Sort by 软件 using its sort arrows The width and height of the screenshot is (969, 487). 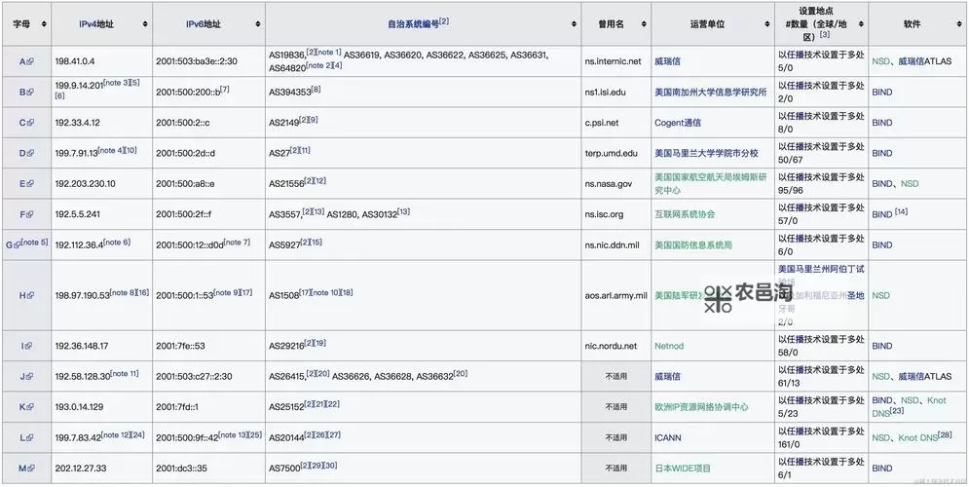[x=960, y=24]
